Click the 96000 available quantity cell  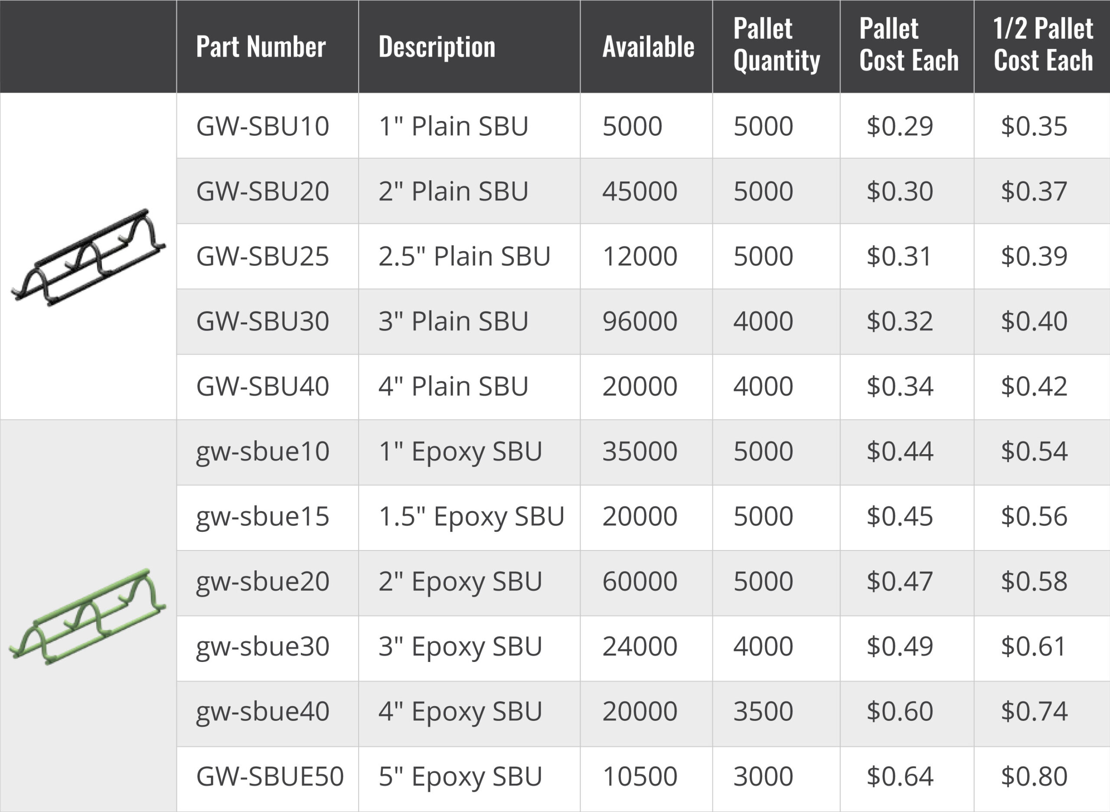pyautogui.click(x=640, y=321)
